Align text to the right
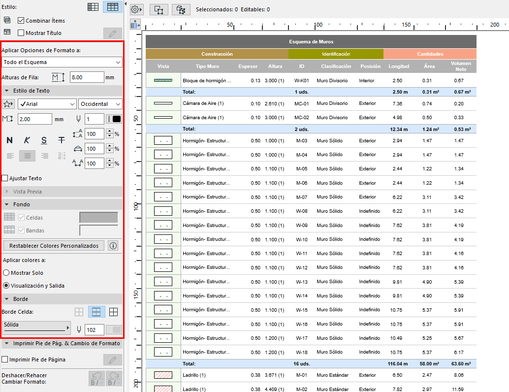The height and width of the screenshot is (392, 509). click(45, 156)
